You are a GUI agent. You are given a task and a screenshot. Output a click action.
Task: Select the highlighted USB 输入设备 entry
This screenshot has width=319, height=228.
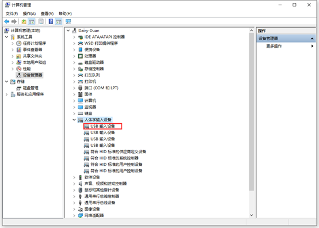tap(102, 126)
